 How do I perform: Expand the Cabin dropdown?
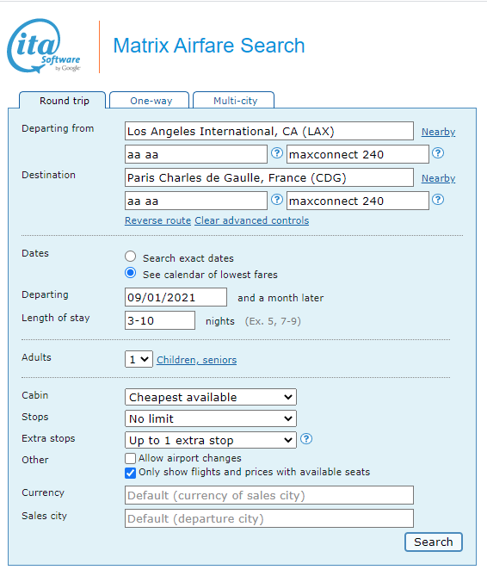pyautogui.click(x=211, y=397)
